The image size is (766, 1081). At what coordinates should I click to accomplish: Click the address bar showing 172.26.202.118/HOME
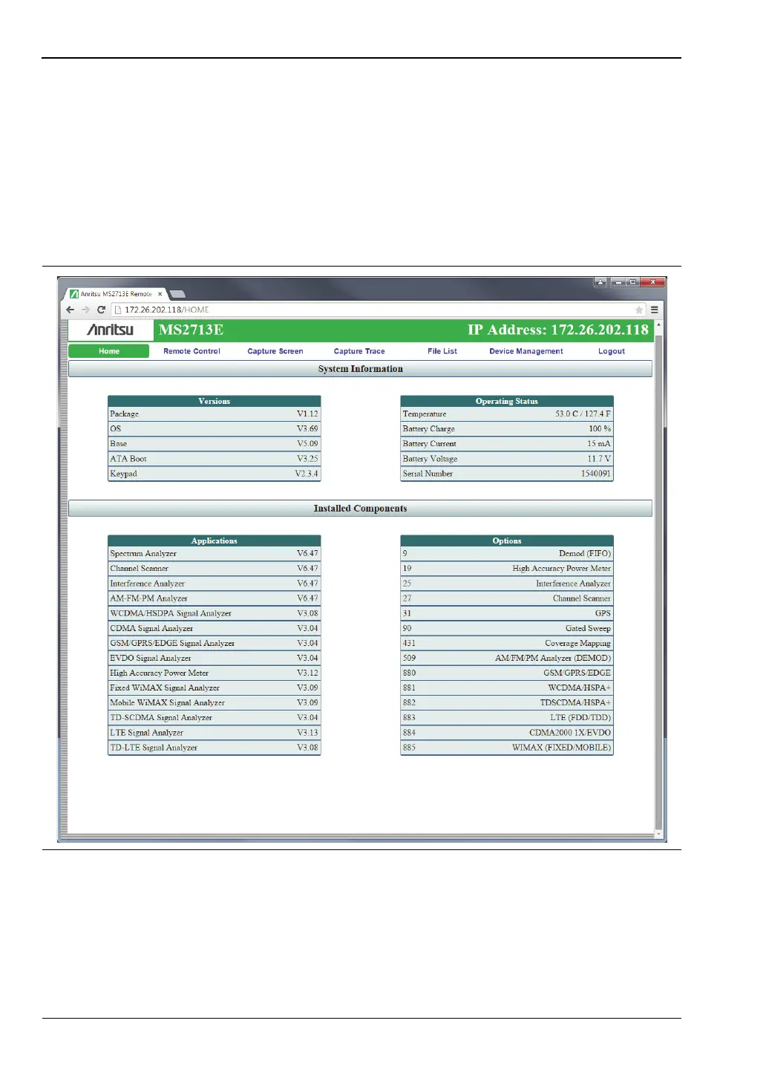pyautogui.click(x=379, y=310)
